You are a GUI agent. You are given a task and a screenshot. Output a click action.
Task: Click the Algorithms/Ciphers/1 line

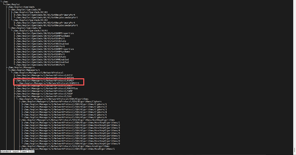click(66, 104)
